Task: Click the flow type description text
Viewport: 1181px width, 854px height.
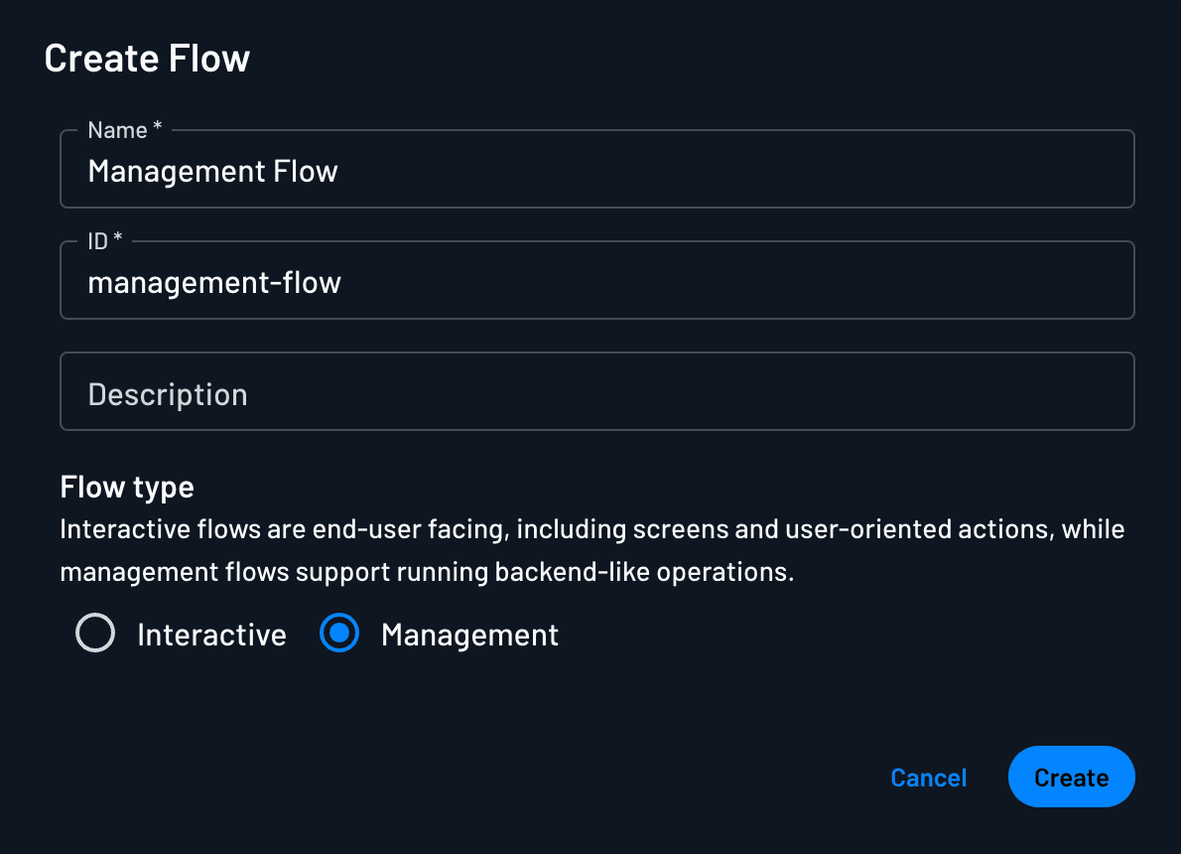Action: (x=590, y=549)
